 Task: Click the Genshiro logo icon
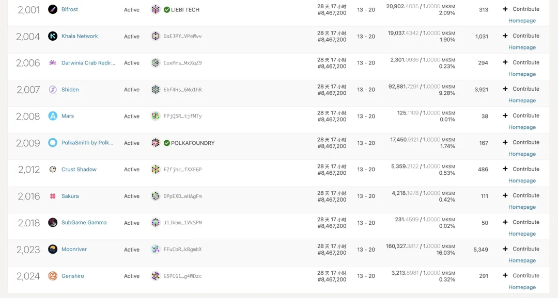[x=53, y=276]
